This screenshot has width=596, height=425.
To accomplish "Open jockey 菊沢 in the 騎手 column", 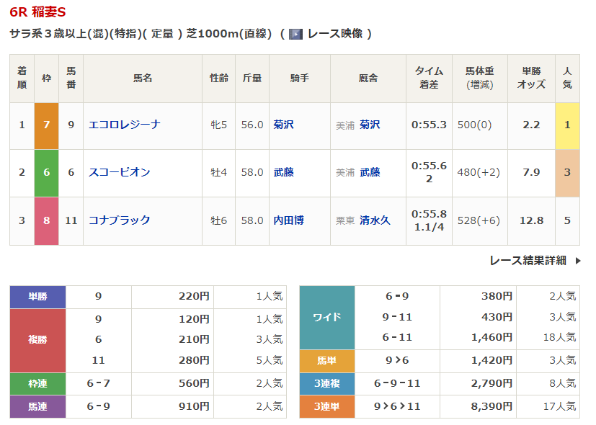I will (283, 125).
